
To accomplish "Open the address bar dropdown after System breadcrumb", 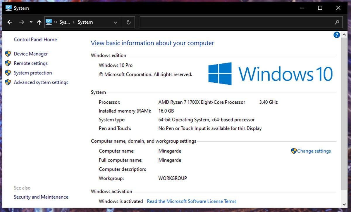I will [115, 22].
